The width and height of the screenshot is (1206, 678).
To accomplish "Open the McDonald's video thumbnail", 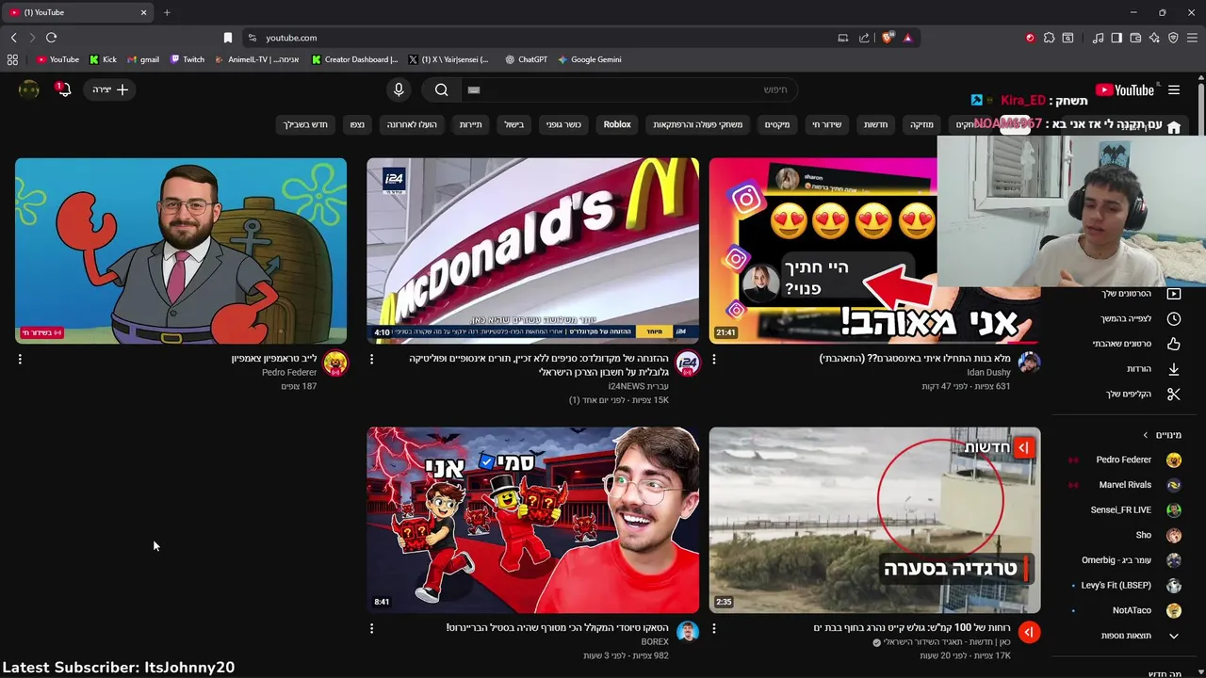I will click(533, 250).
